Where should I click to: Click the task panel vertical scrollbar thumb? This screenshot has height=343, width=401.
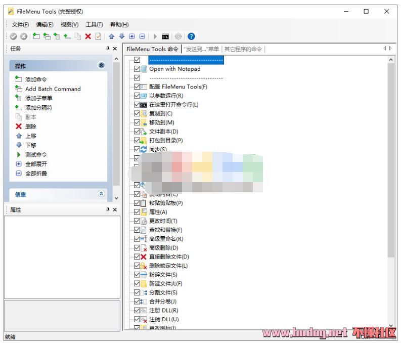point(116,124)
